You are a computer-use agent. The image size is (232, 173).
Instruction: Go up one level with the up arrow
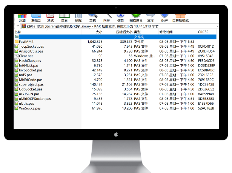click(17, 26)
